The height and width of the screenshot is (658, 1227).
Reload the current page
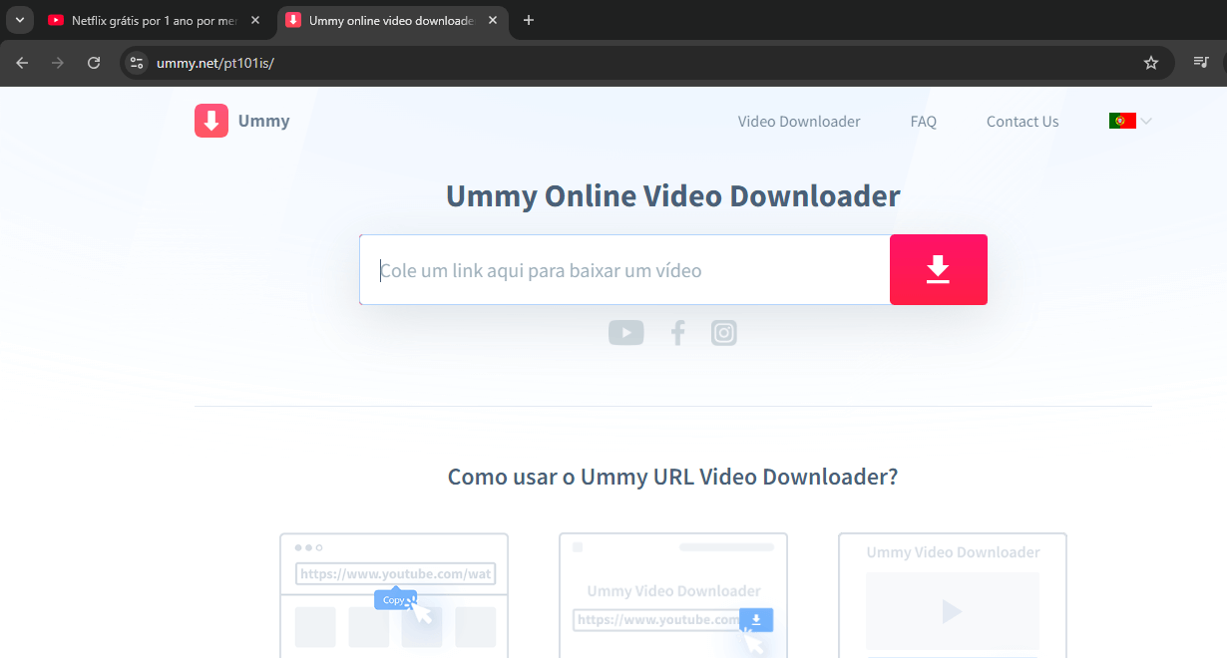point(94,63)
